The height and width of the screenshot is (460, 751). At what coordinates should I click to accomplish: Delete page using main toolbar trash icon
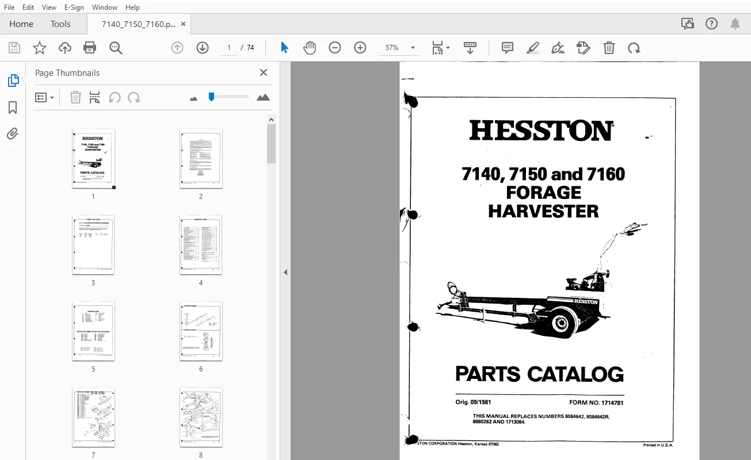tap(609, 48)
